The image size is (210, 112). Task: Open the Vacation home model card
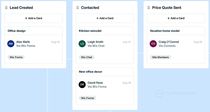tap(165, 31)
